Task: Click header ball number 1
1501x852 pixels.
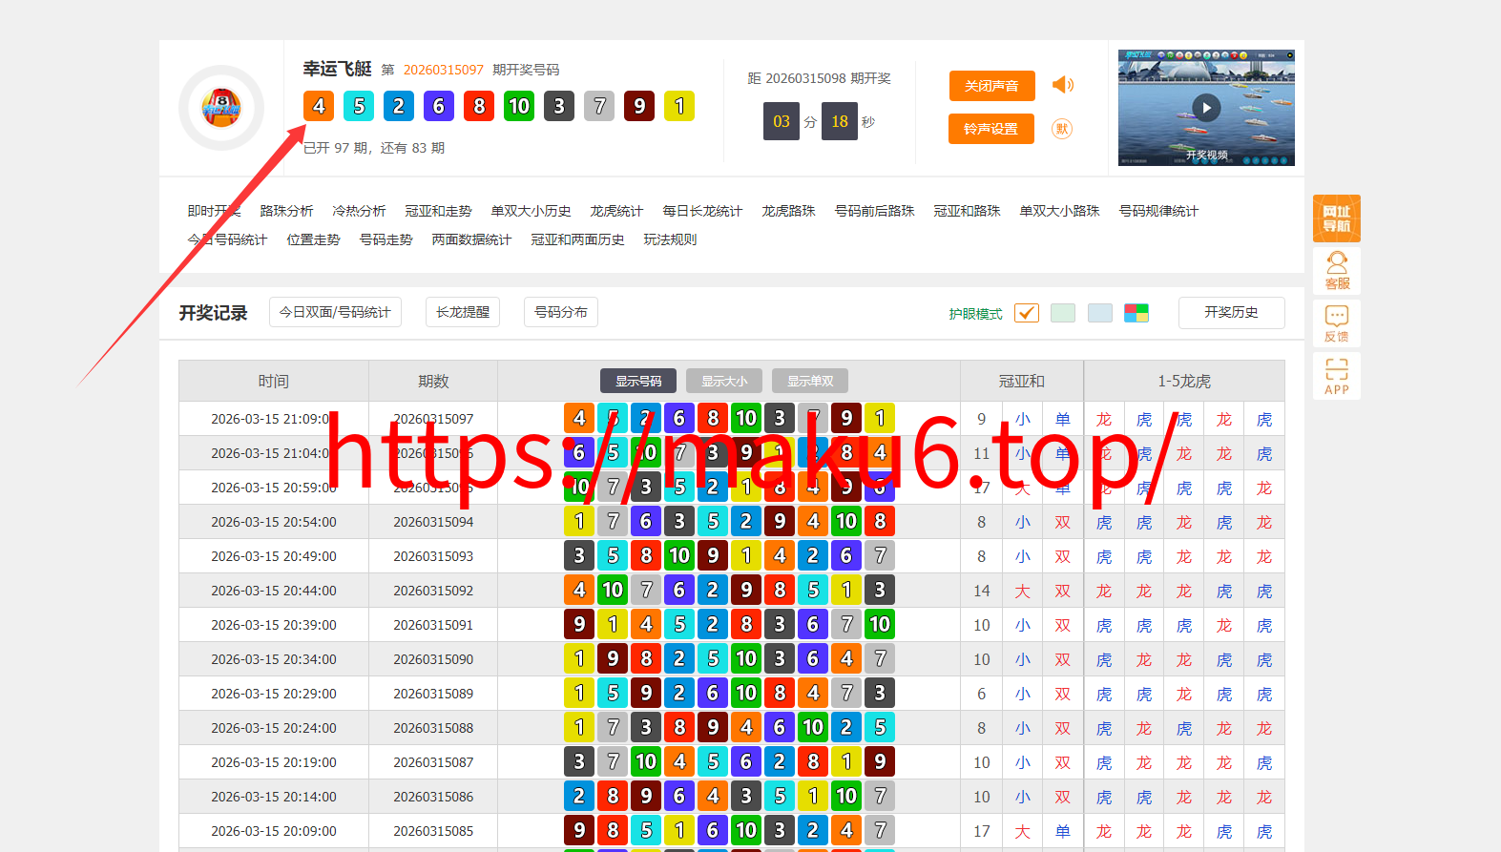Action: 679,106
